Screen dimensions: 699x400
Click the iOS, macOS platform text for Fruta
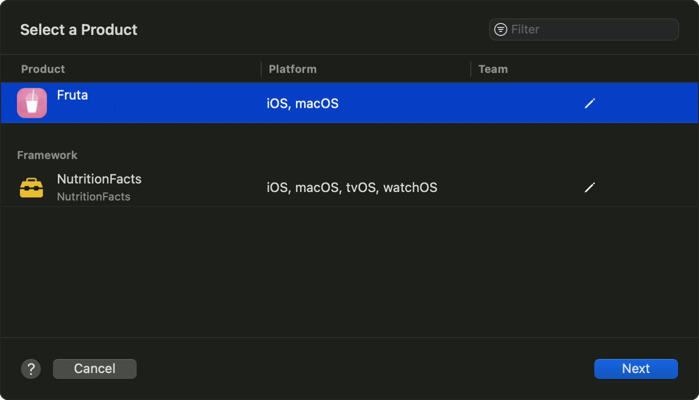[303, 104]
